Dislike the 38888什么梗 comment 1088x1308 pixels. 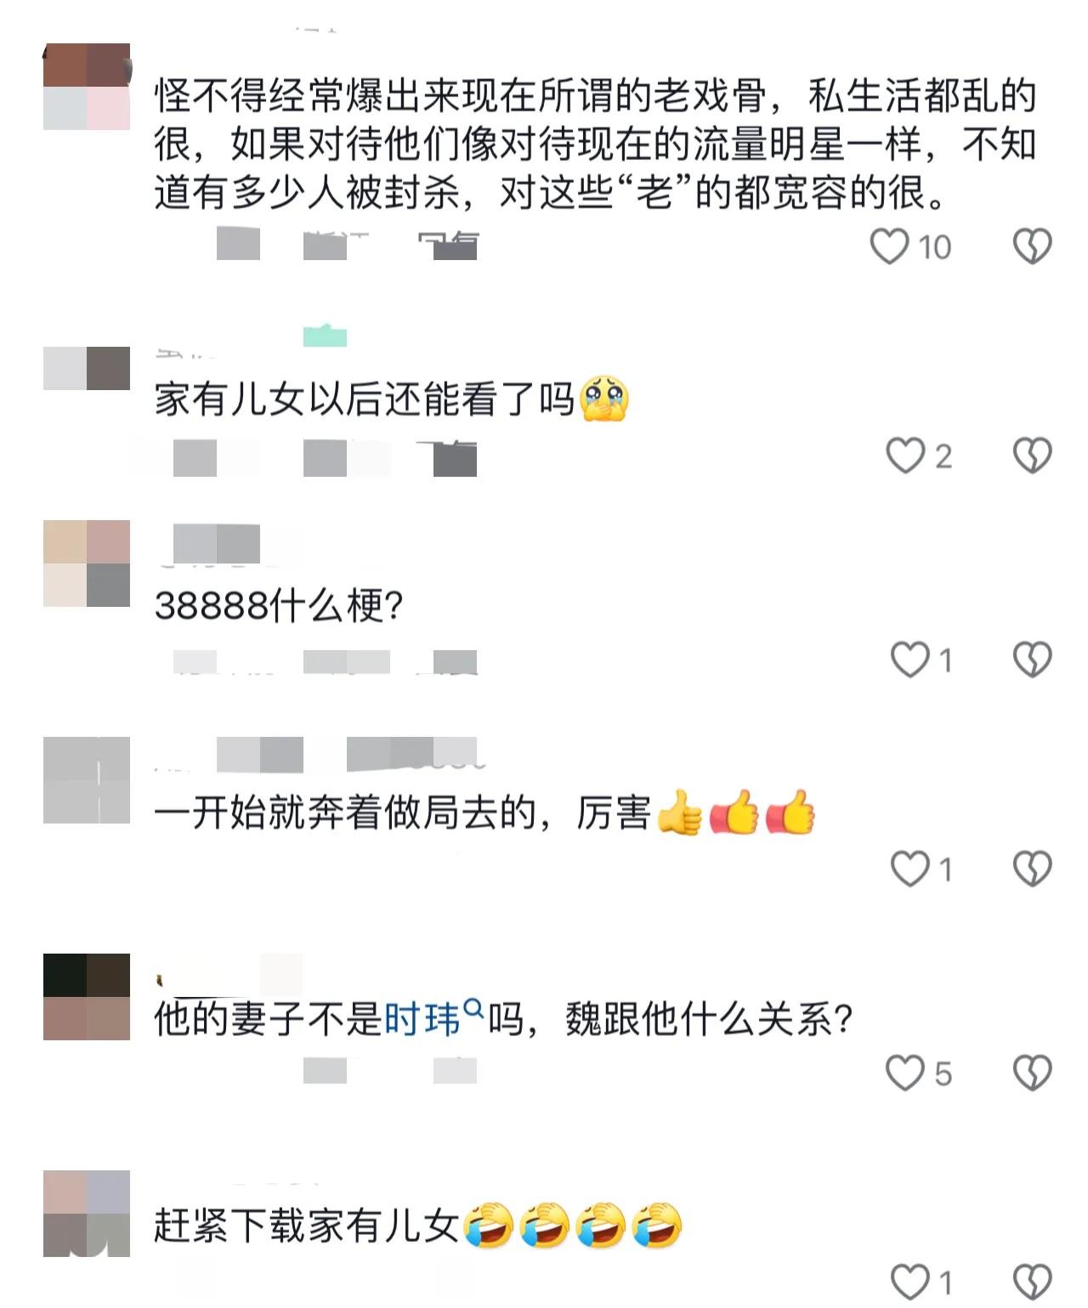(1033, 660)
